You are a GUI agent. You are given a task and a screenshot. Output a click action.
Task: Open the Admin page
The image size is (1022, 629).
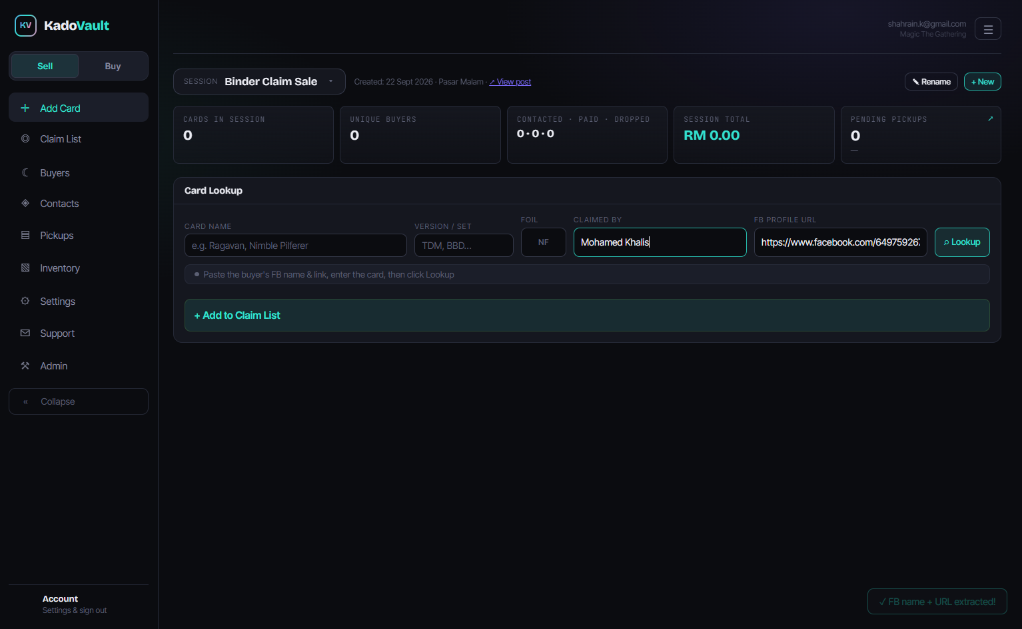(79, 366)
